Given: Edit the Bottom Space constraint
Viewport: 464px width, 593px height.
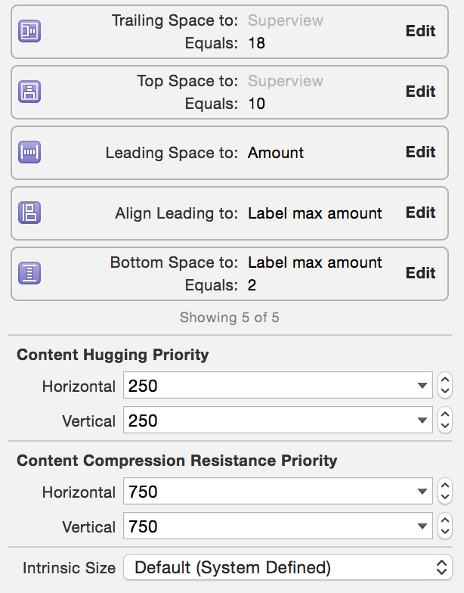Looking at the screenshot, I should pos(420,273).
